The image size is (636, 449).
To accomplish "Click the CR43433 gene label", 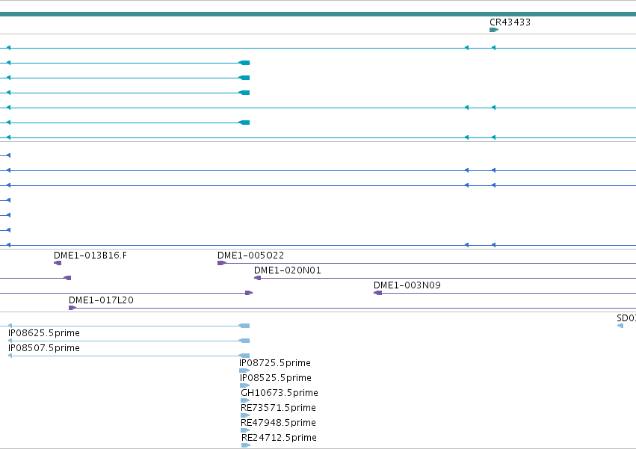I will [510, 22].
